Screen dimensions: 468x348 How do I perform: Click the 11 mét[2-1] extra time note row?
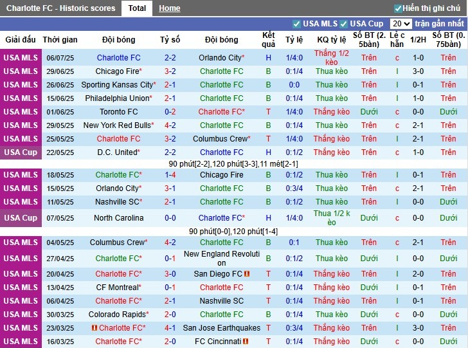click(233, 163)
